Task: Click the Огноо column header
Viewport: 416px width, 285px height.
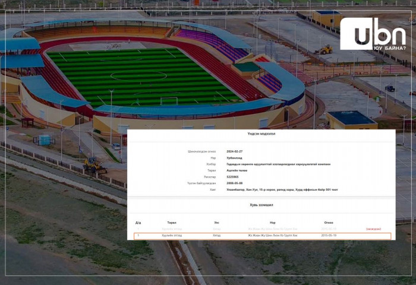Action: point(329,223)
